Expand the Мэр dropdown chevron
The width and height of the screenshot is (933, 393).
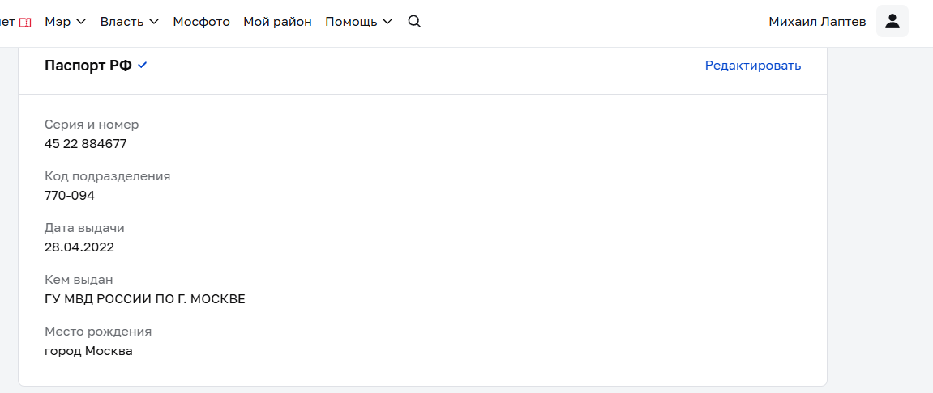pos(81,22)
